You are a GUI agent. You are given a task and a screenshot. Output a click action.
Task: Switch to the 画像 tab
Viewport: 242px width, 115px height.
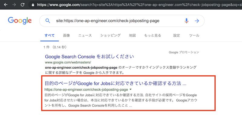pyautogui.click(x=66, y=36)
